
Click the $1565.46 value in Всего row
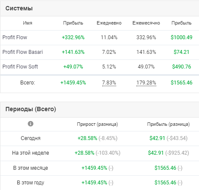pos(181,83)
